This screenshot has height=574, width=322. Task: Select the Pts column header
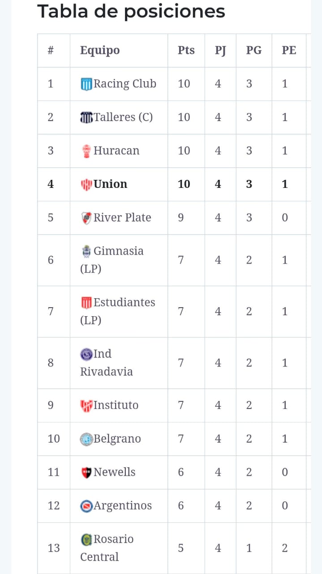186,50
